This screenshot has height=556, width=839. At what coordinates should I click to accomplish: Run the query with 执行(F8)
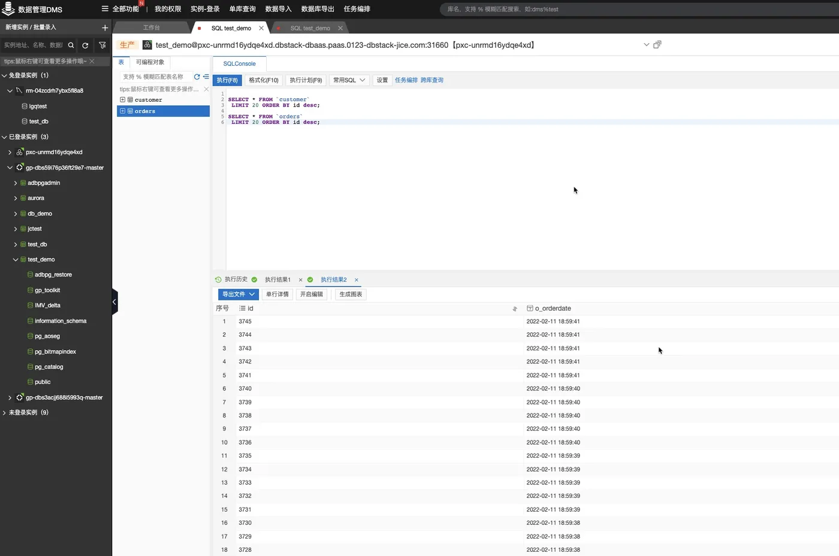227,80
